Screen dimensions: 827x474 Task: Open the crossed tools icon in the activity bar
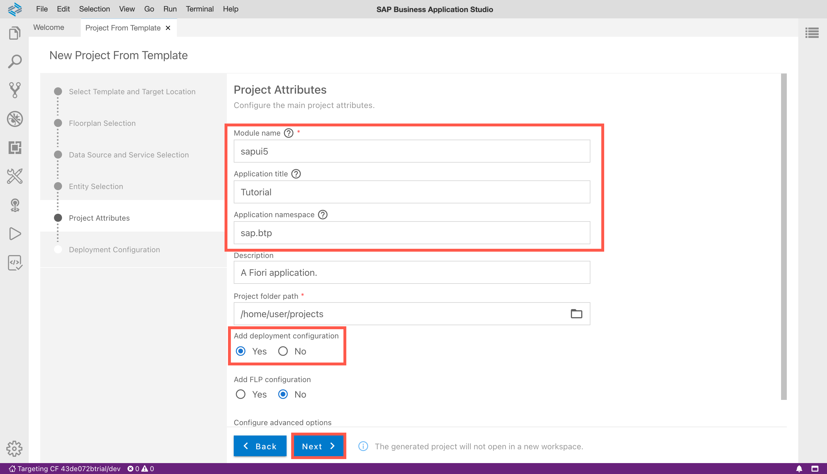15,176
